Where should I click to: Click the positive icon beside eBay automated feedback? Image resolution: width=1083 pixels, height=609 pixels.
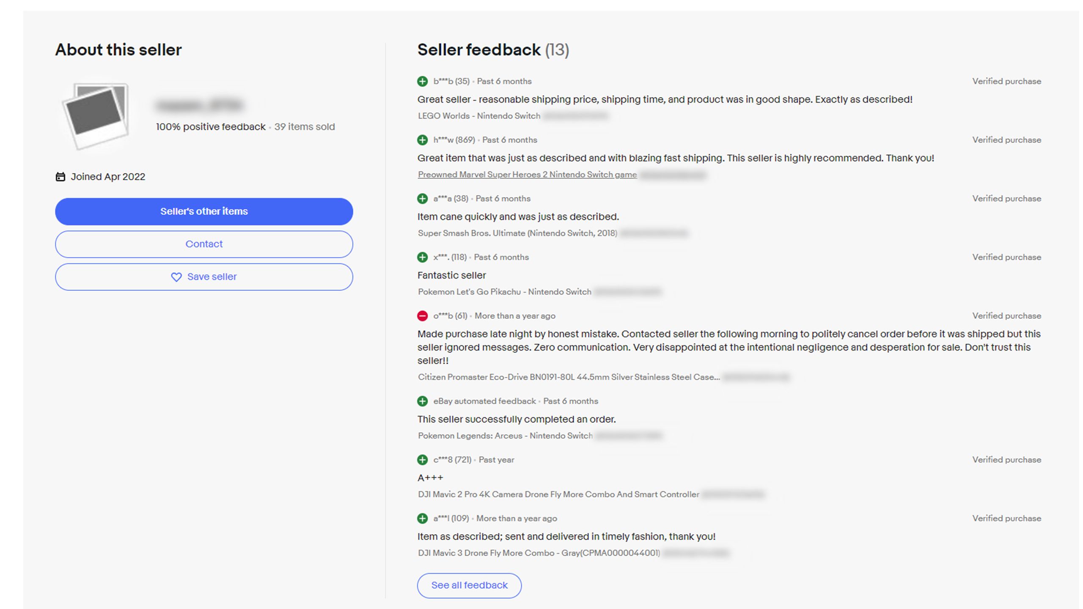[x=422, y=401]
